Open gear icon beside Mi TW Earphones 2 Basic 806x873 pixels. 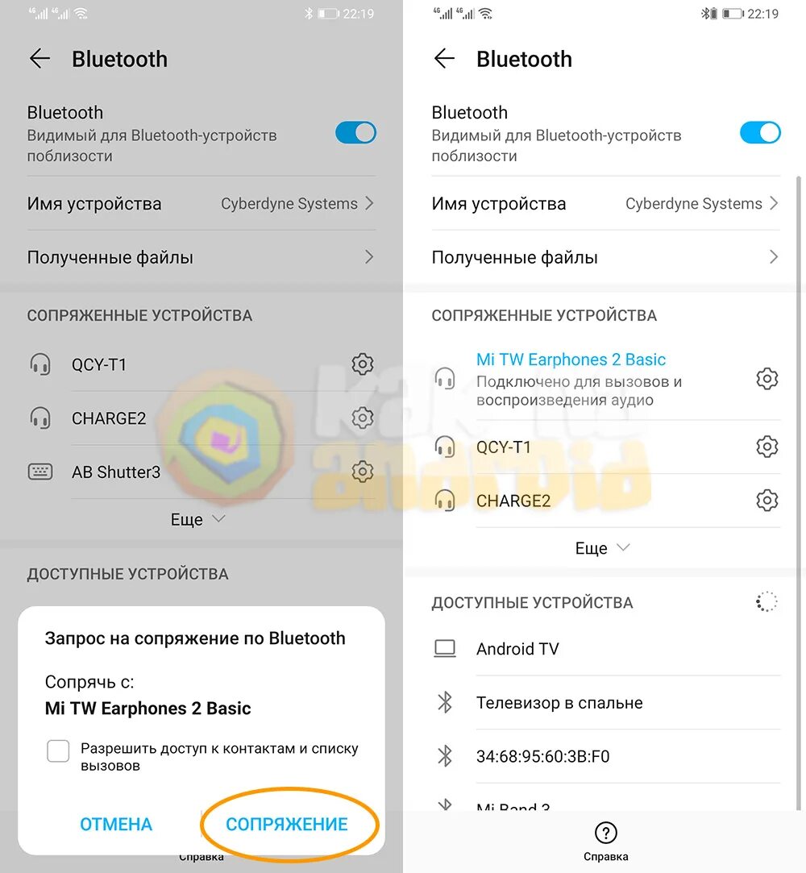click(767, 379)
